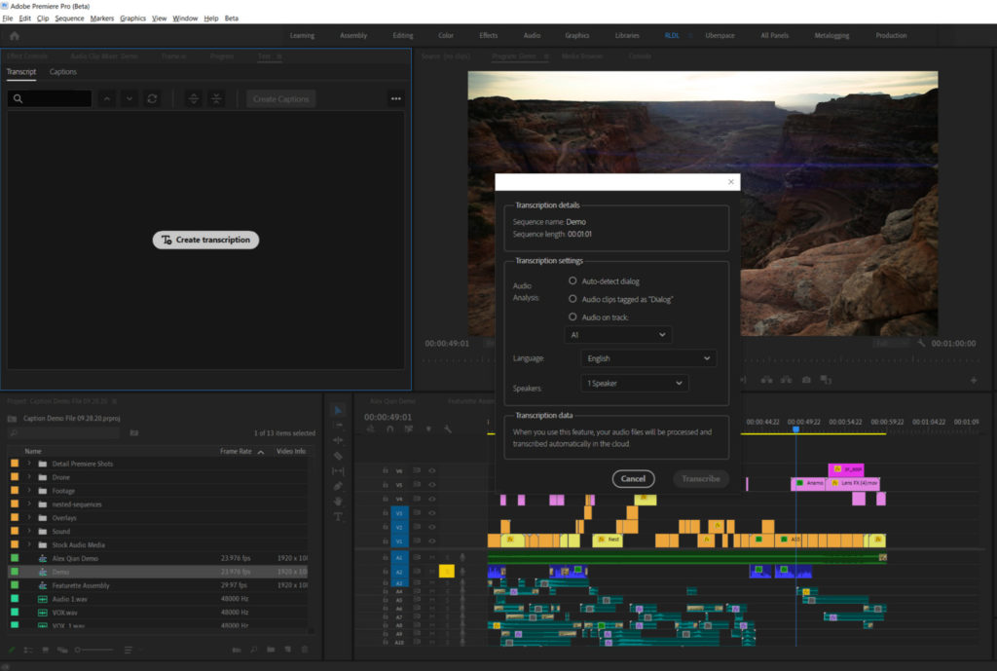Toggle the yellow solo button on track A2

tap(446, 571)
